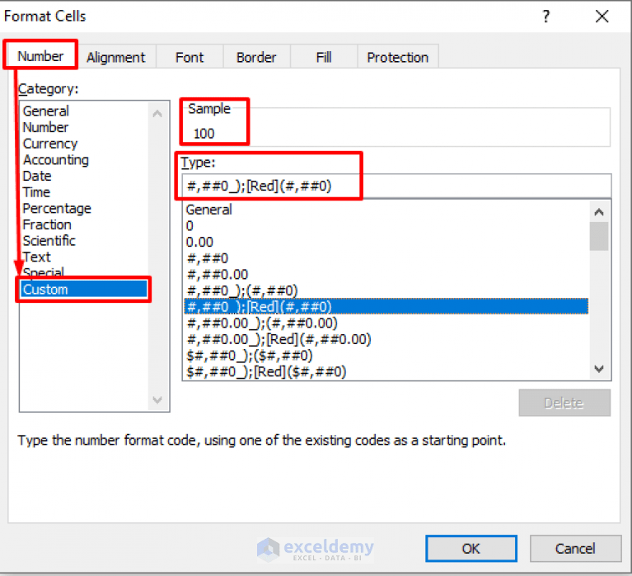632x576 pixels.
Task: Select the Custom category
Action: [84, 289]
